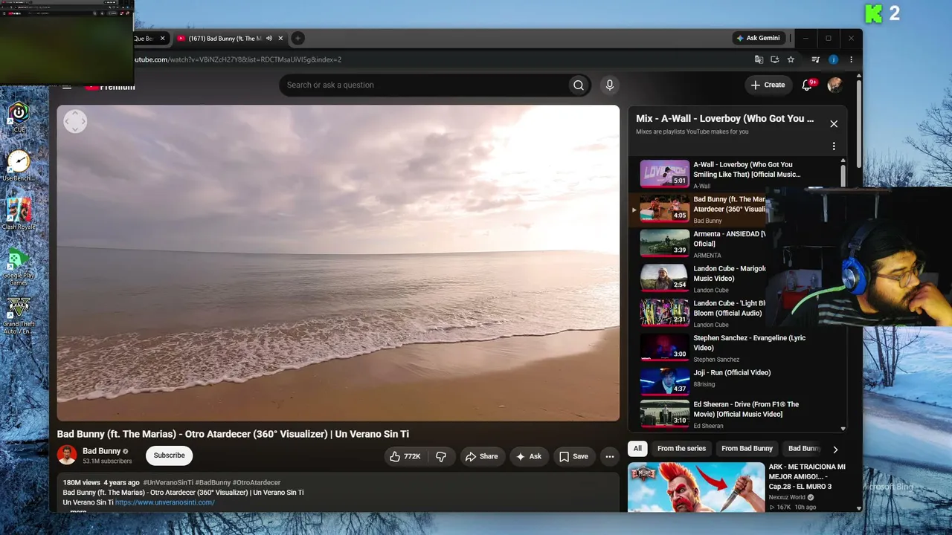Open Bad Bunny channel avatar
The width and height of the screenshot is (952, 535).
click(67, 455)
